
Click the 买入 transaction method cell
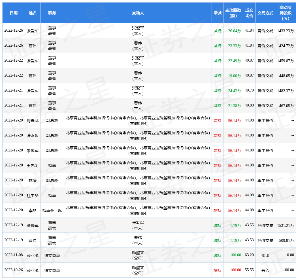pos(265,270)
